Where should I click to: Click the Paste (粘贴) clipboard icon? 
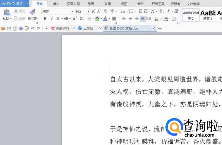[x=7, y=12]
